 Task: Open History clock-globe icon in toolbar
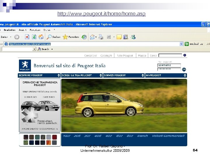[x=84, y=37]
